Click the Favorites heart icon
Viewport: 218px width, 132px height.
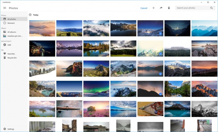click(x=5, y=53)
